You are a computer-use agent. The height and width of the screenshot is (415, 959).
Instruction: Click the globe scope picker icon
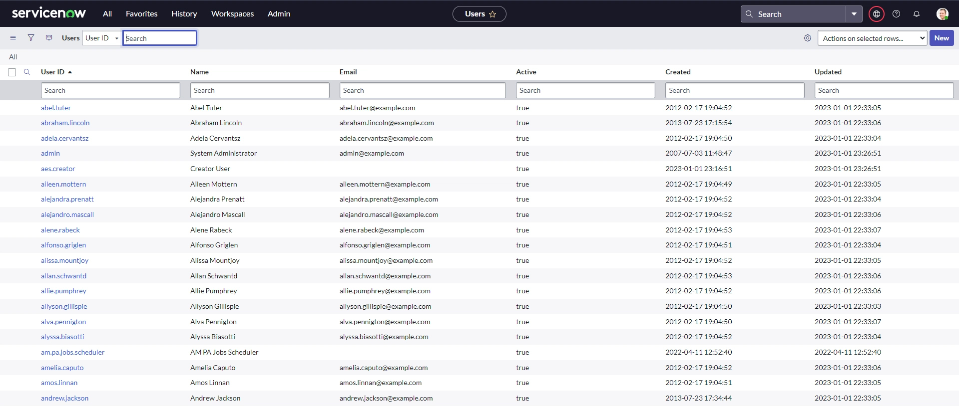click(877, 14)
